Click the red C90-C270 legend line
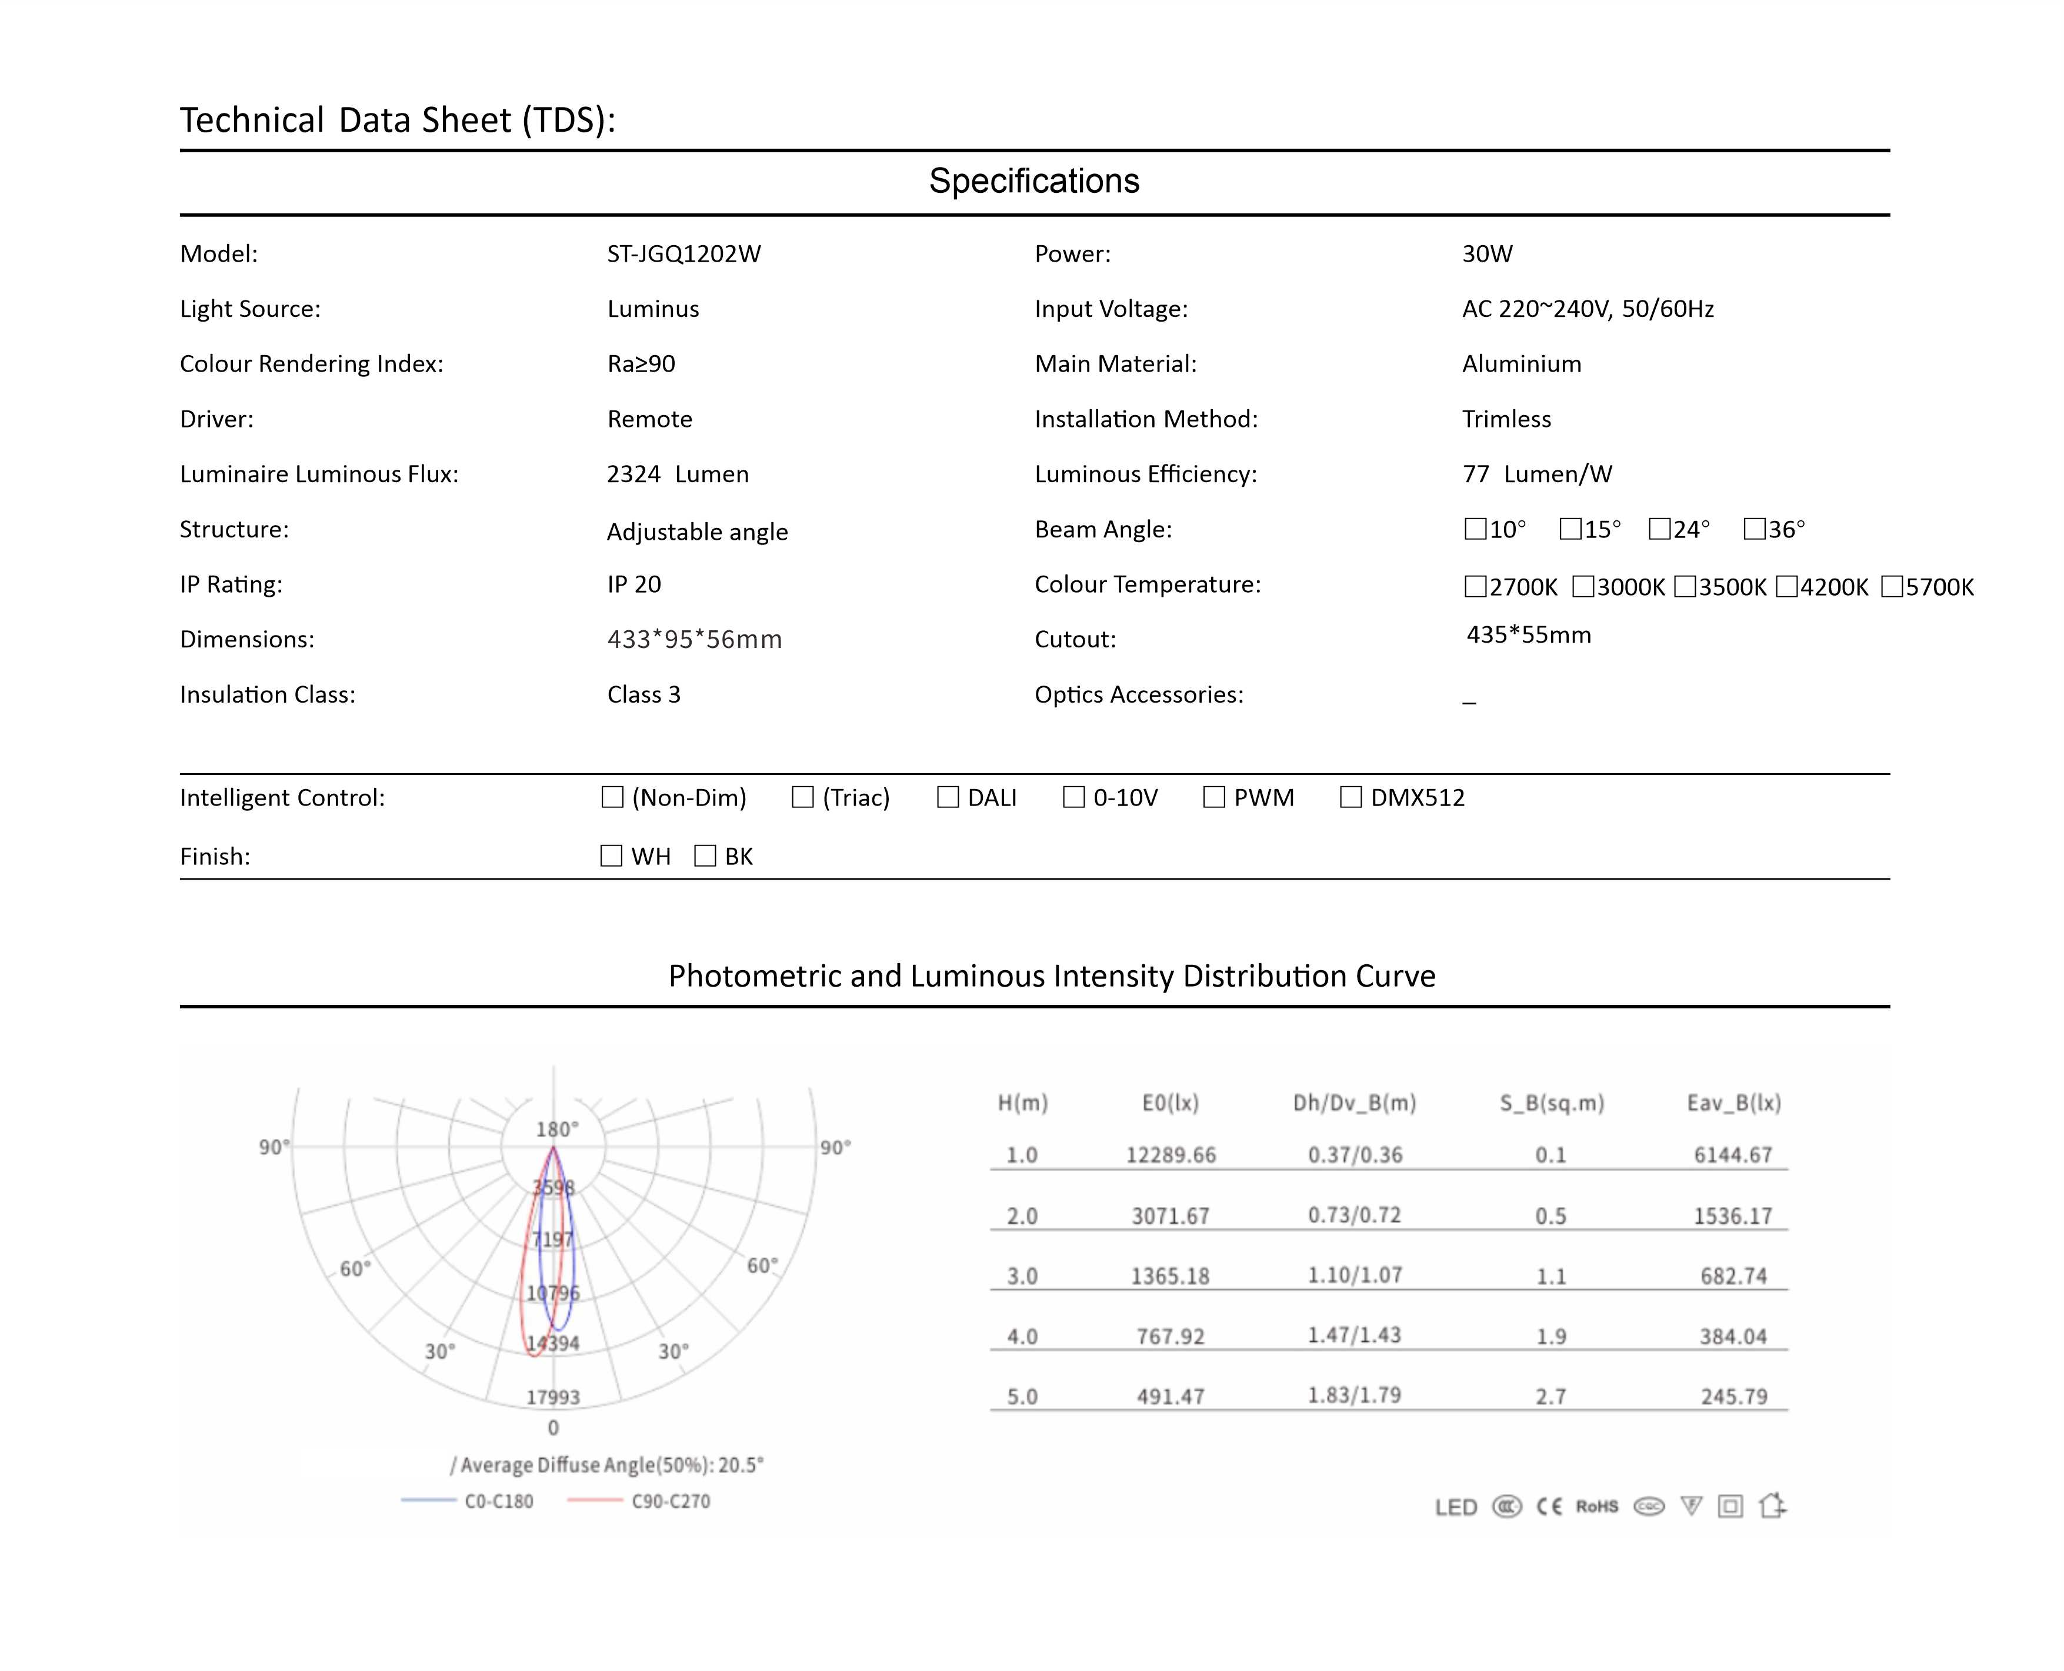The image size is (2064, 1671). pyautogui.click(x=595, y=1500)
